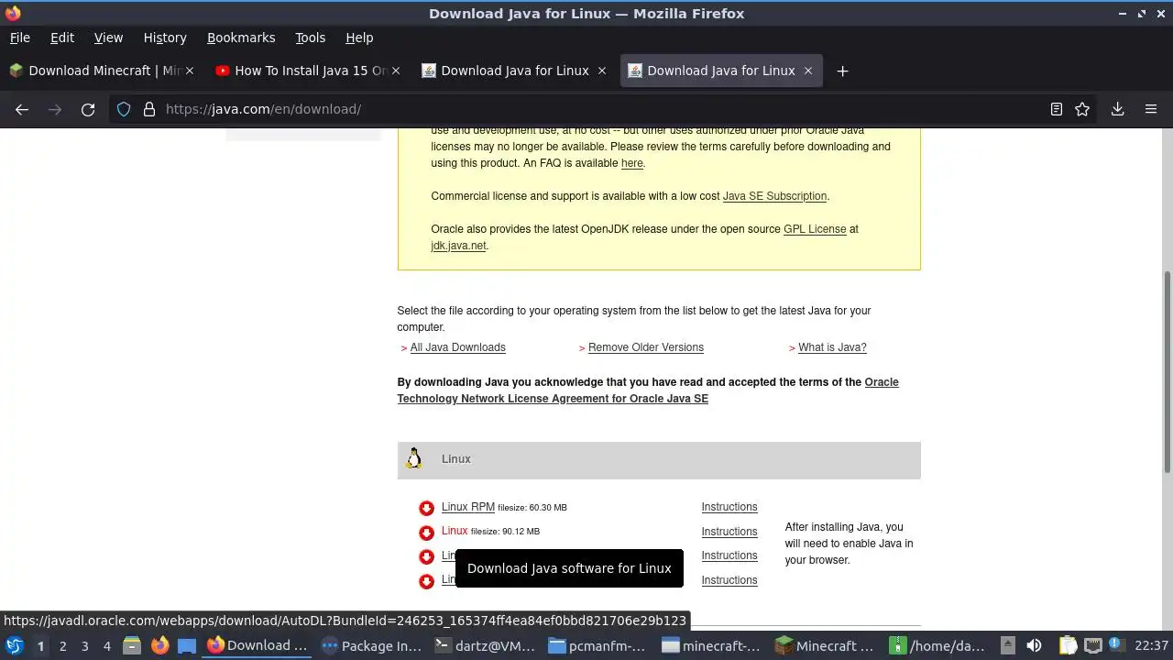This screenshot has width=1173, height=660.
Task: Click the tracking protection shield icon
Action: coord(126,109)
